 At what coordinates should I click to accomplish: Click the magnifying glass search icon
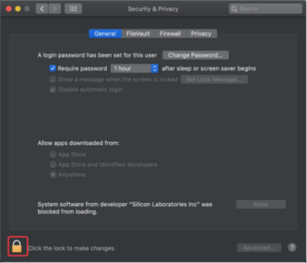(234, 9)
